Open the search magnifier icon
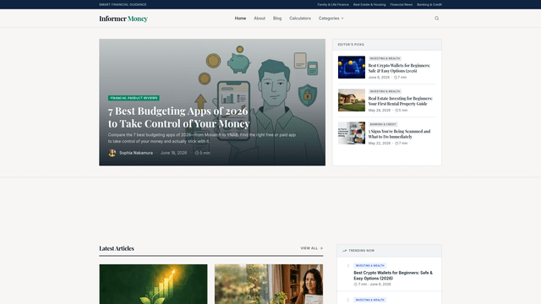 tap(436, 19)
